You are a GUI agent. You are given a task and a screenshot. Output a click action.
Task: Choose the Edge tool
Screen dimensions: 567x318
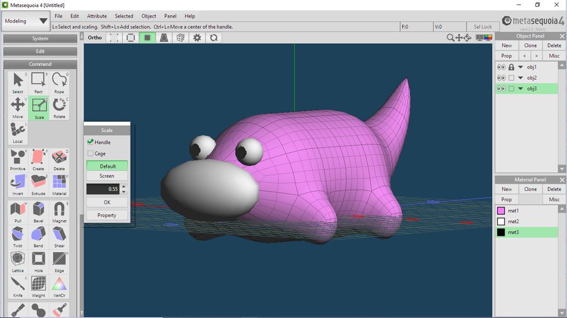(59, 262)
